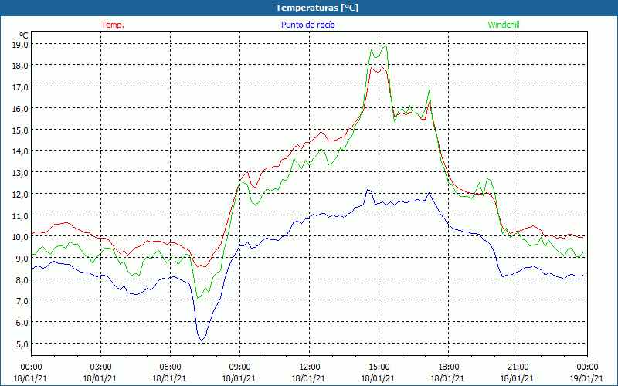Click the '18:00' time axis label

[x=448, y=367]
